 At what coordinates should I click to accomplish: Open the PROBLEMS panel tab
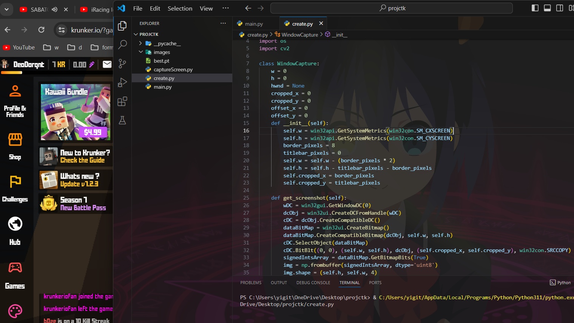point(251,283)
